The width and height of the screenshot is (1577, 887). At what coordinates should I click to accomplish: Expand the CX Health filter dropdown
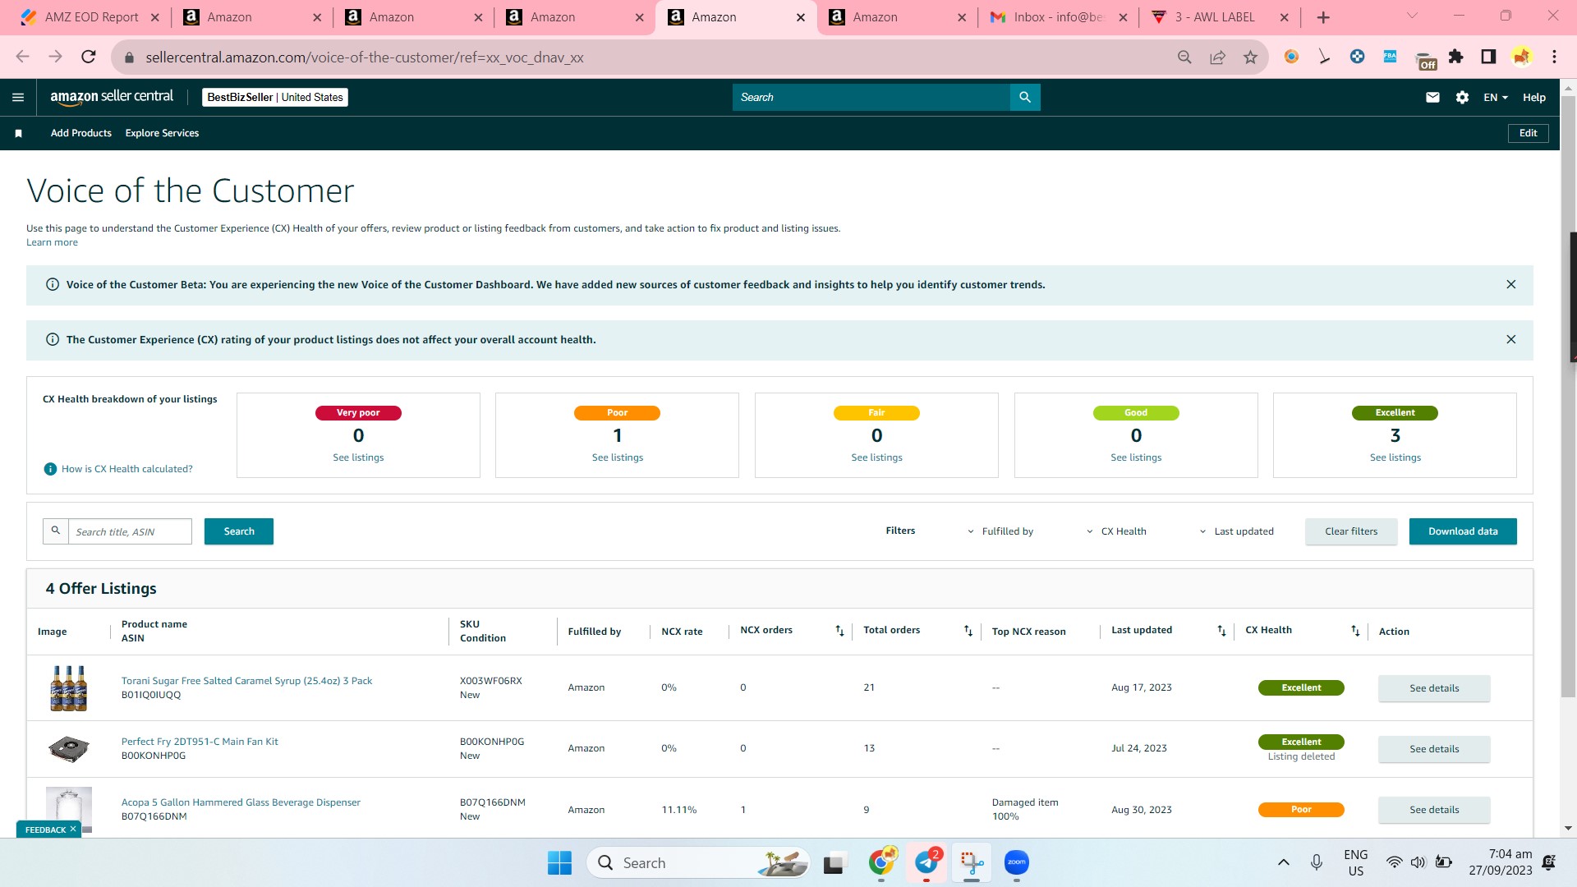pos(1116,531)
